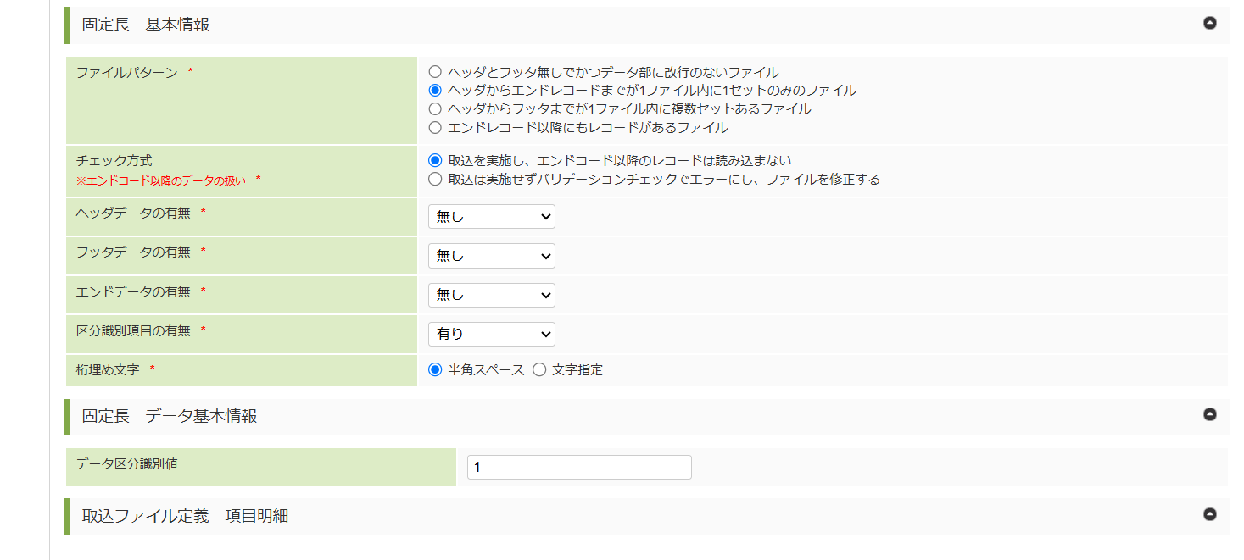
Task: Click the 固定長 データ基本情報 section header
Action: pos(170,416)
